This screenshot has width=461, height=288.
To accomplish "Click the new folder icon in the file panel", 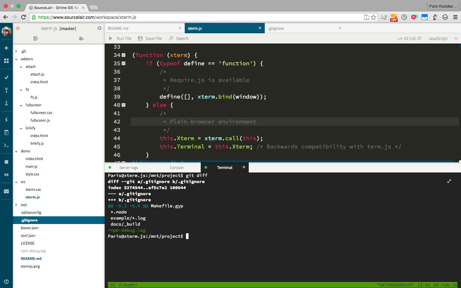I will point(81,38).
